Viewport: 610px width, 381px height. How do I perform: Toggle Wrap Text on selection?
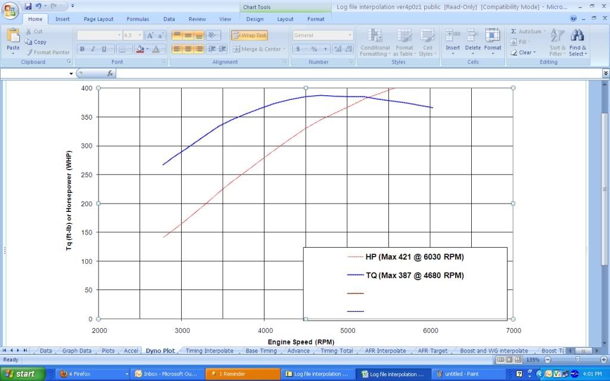tap(250, 35)
